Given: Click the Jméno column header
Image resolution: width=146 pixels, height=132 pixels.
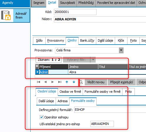Looking at the screenshot, I should pyautogui.click(x=83, y=67).
